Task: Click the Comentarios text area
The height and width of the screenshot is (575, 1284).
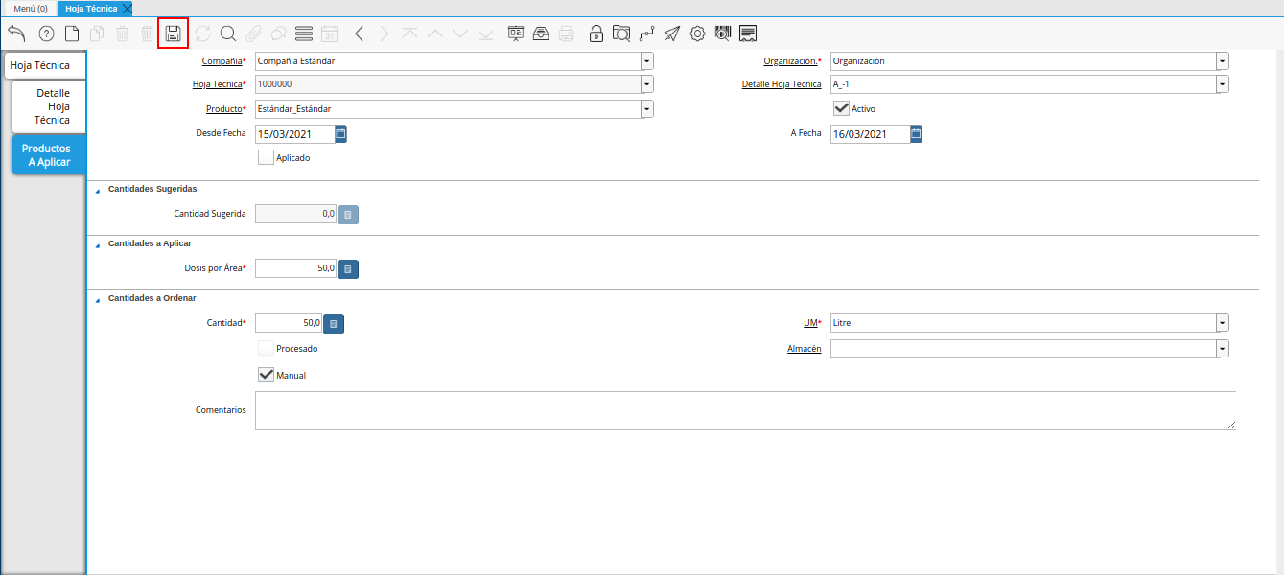Action: pos(745,410)
